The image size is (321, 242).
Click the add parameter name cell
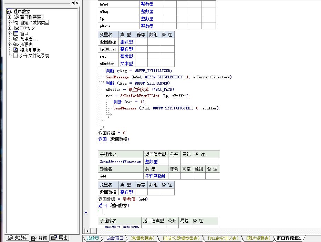click(x=121, y=176)
